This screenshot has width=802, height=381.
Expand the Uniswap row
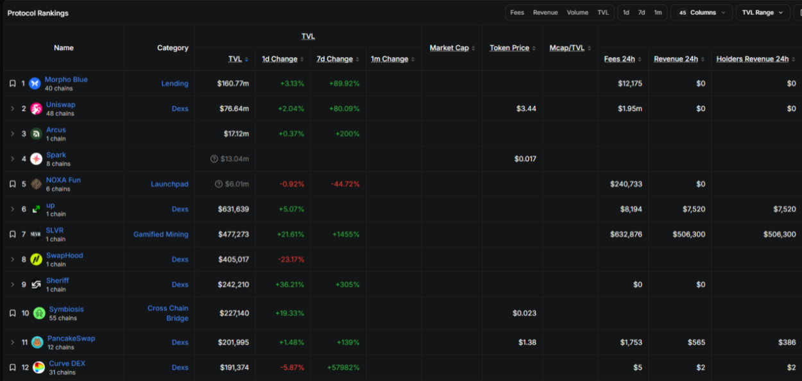click(x=12, y=109)
